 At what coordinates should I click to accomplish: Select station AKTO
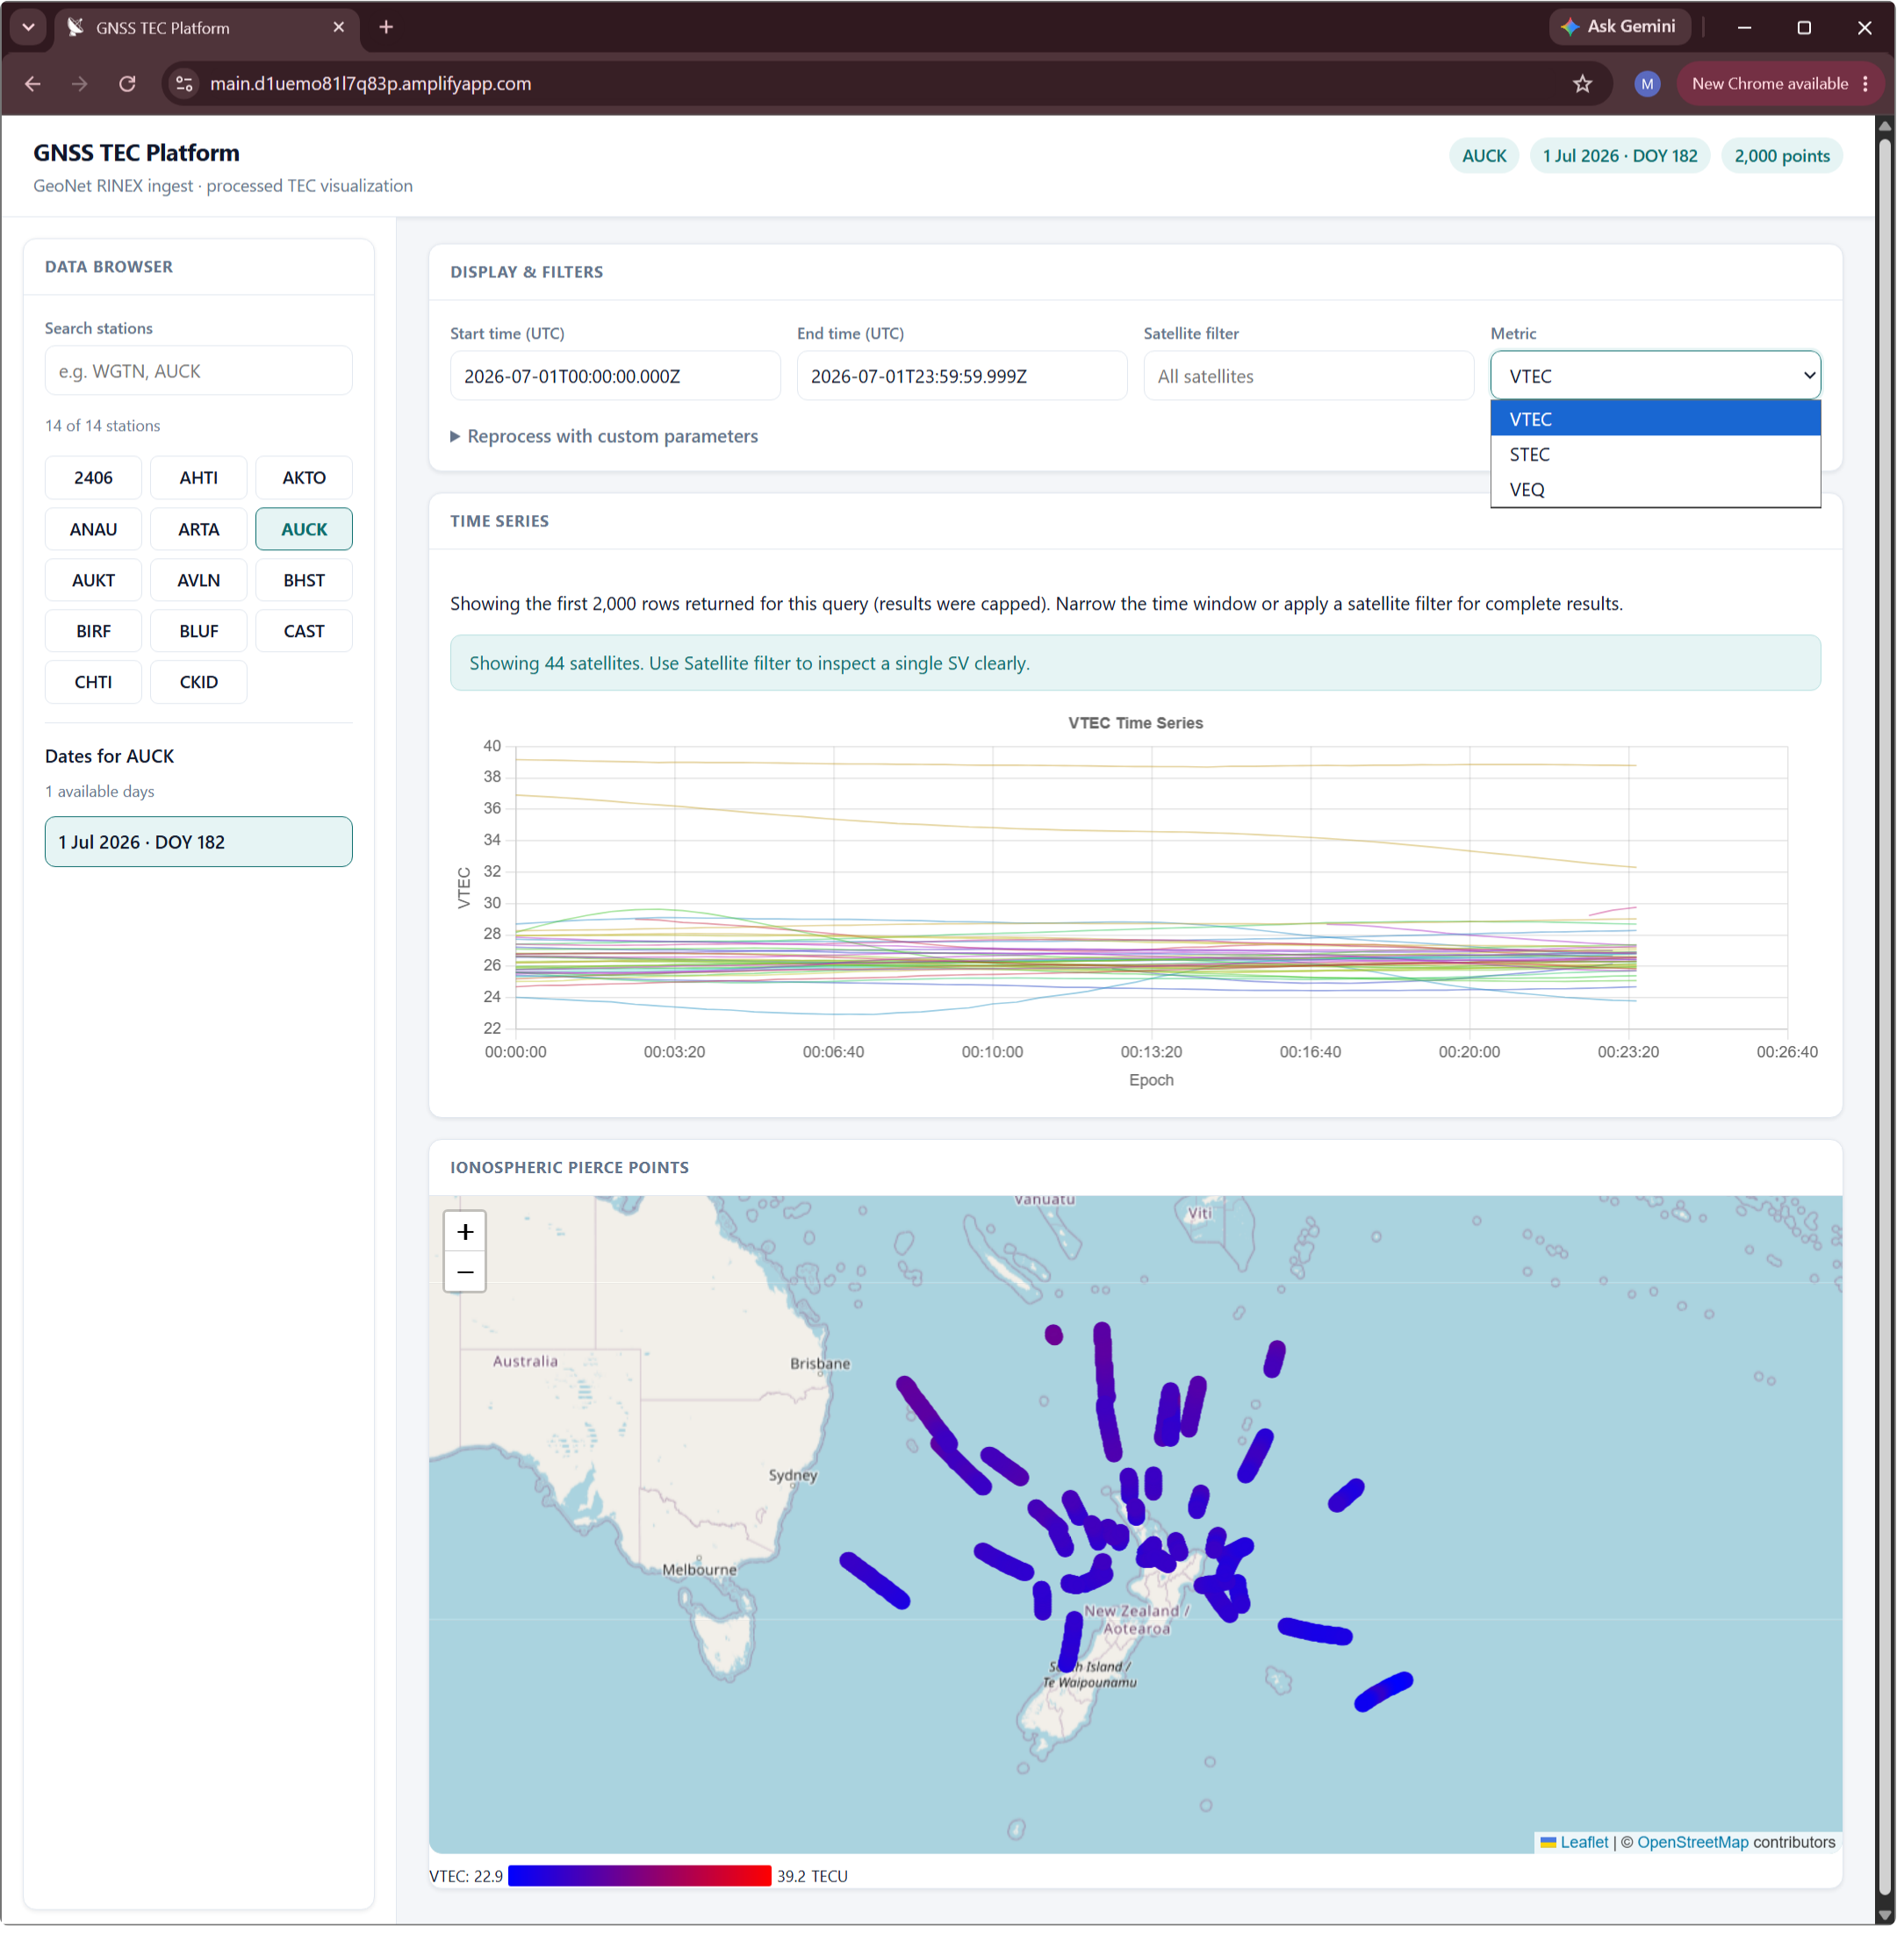[305, 479]
